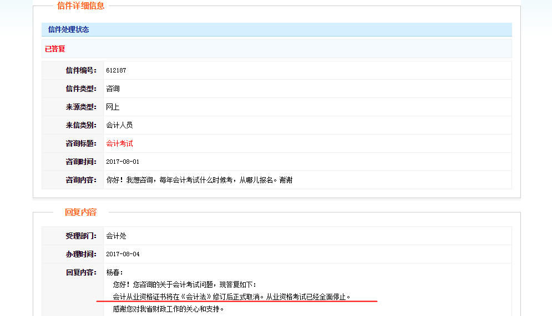This screenshot has height=316, width=552.
Task: Click the 咨询内容 label
Action: (81, 180)
